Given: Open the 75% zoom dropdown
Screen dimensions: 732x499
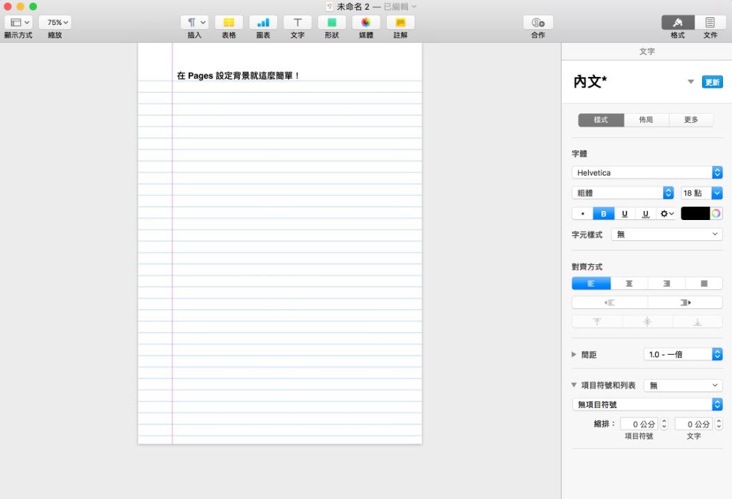Looking at the screenshot, I should pyautogui.click(x=55, y=22).
